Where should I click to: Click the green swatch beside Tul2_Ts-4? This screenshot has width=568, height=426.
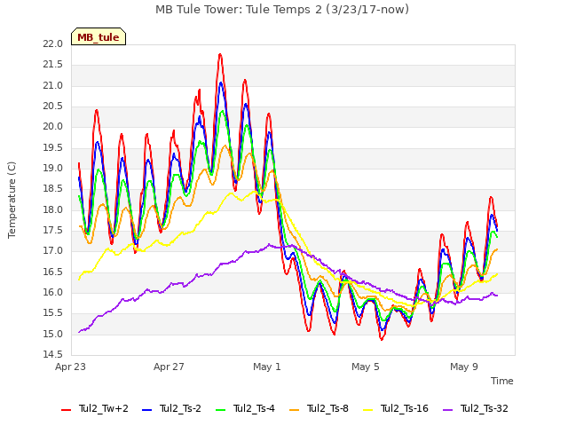point(220,410)
